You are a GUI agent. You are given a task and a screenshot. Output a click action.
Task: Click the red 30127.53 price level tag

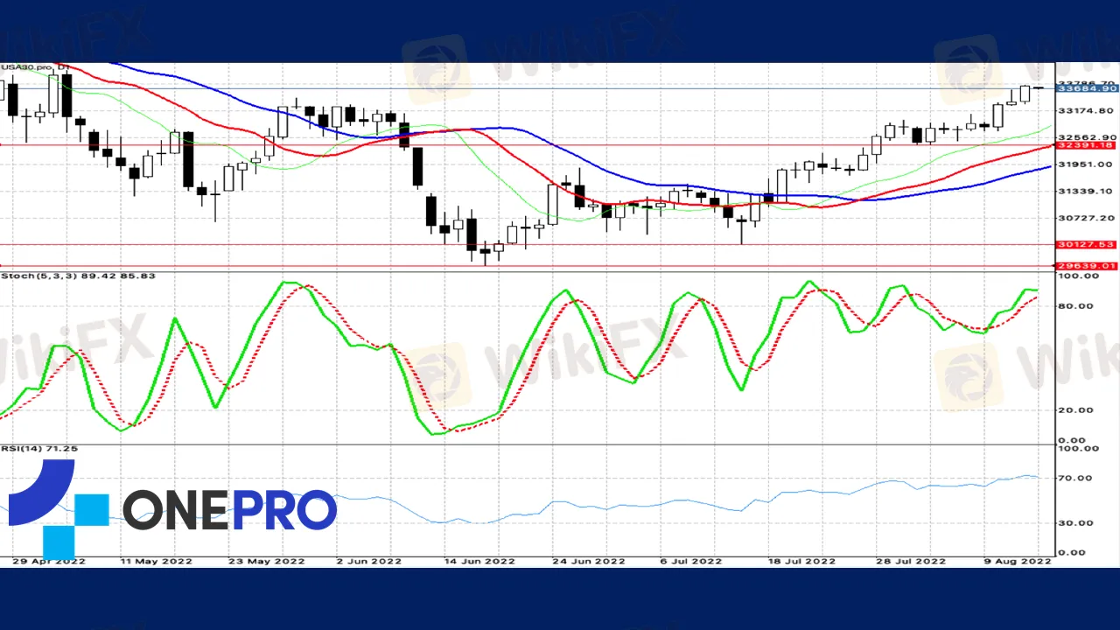click(1086, 245)
